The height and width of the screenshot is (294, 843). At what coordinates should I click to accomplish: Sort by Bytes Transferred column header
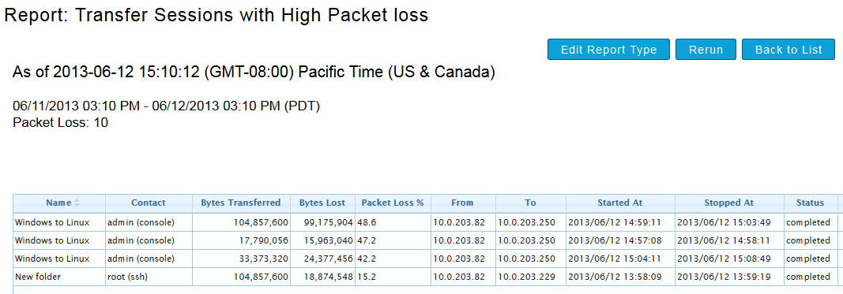pos(241,203)
